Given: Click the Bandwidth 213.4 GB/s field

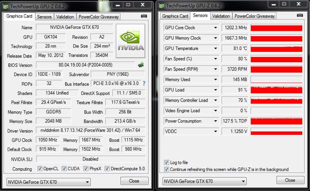Looking at the screenshot, I should [x=125, y=121].
